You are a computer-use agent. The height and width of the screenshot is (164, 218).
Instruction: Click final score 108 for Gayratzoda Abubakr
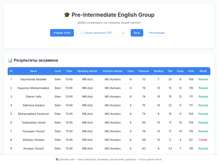point(191,79)
